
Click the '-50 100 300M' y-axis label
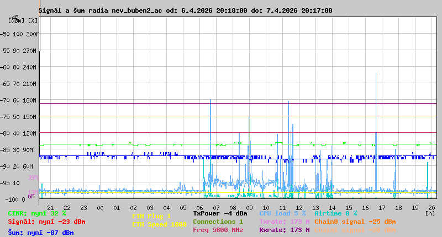[x=19, y=34]
